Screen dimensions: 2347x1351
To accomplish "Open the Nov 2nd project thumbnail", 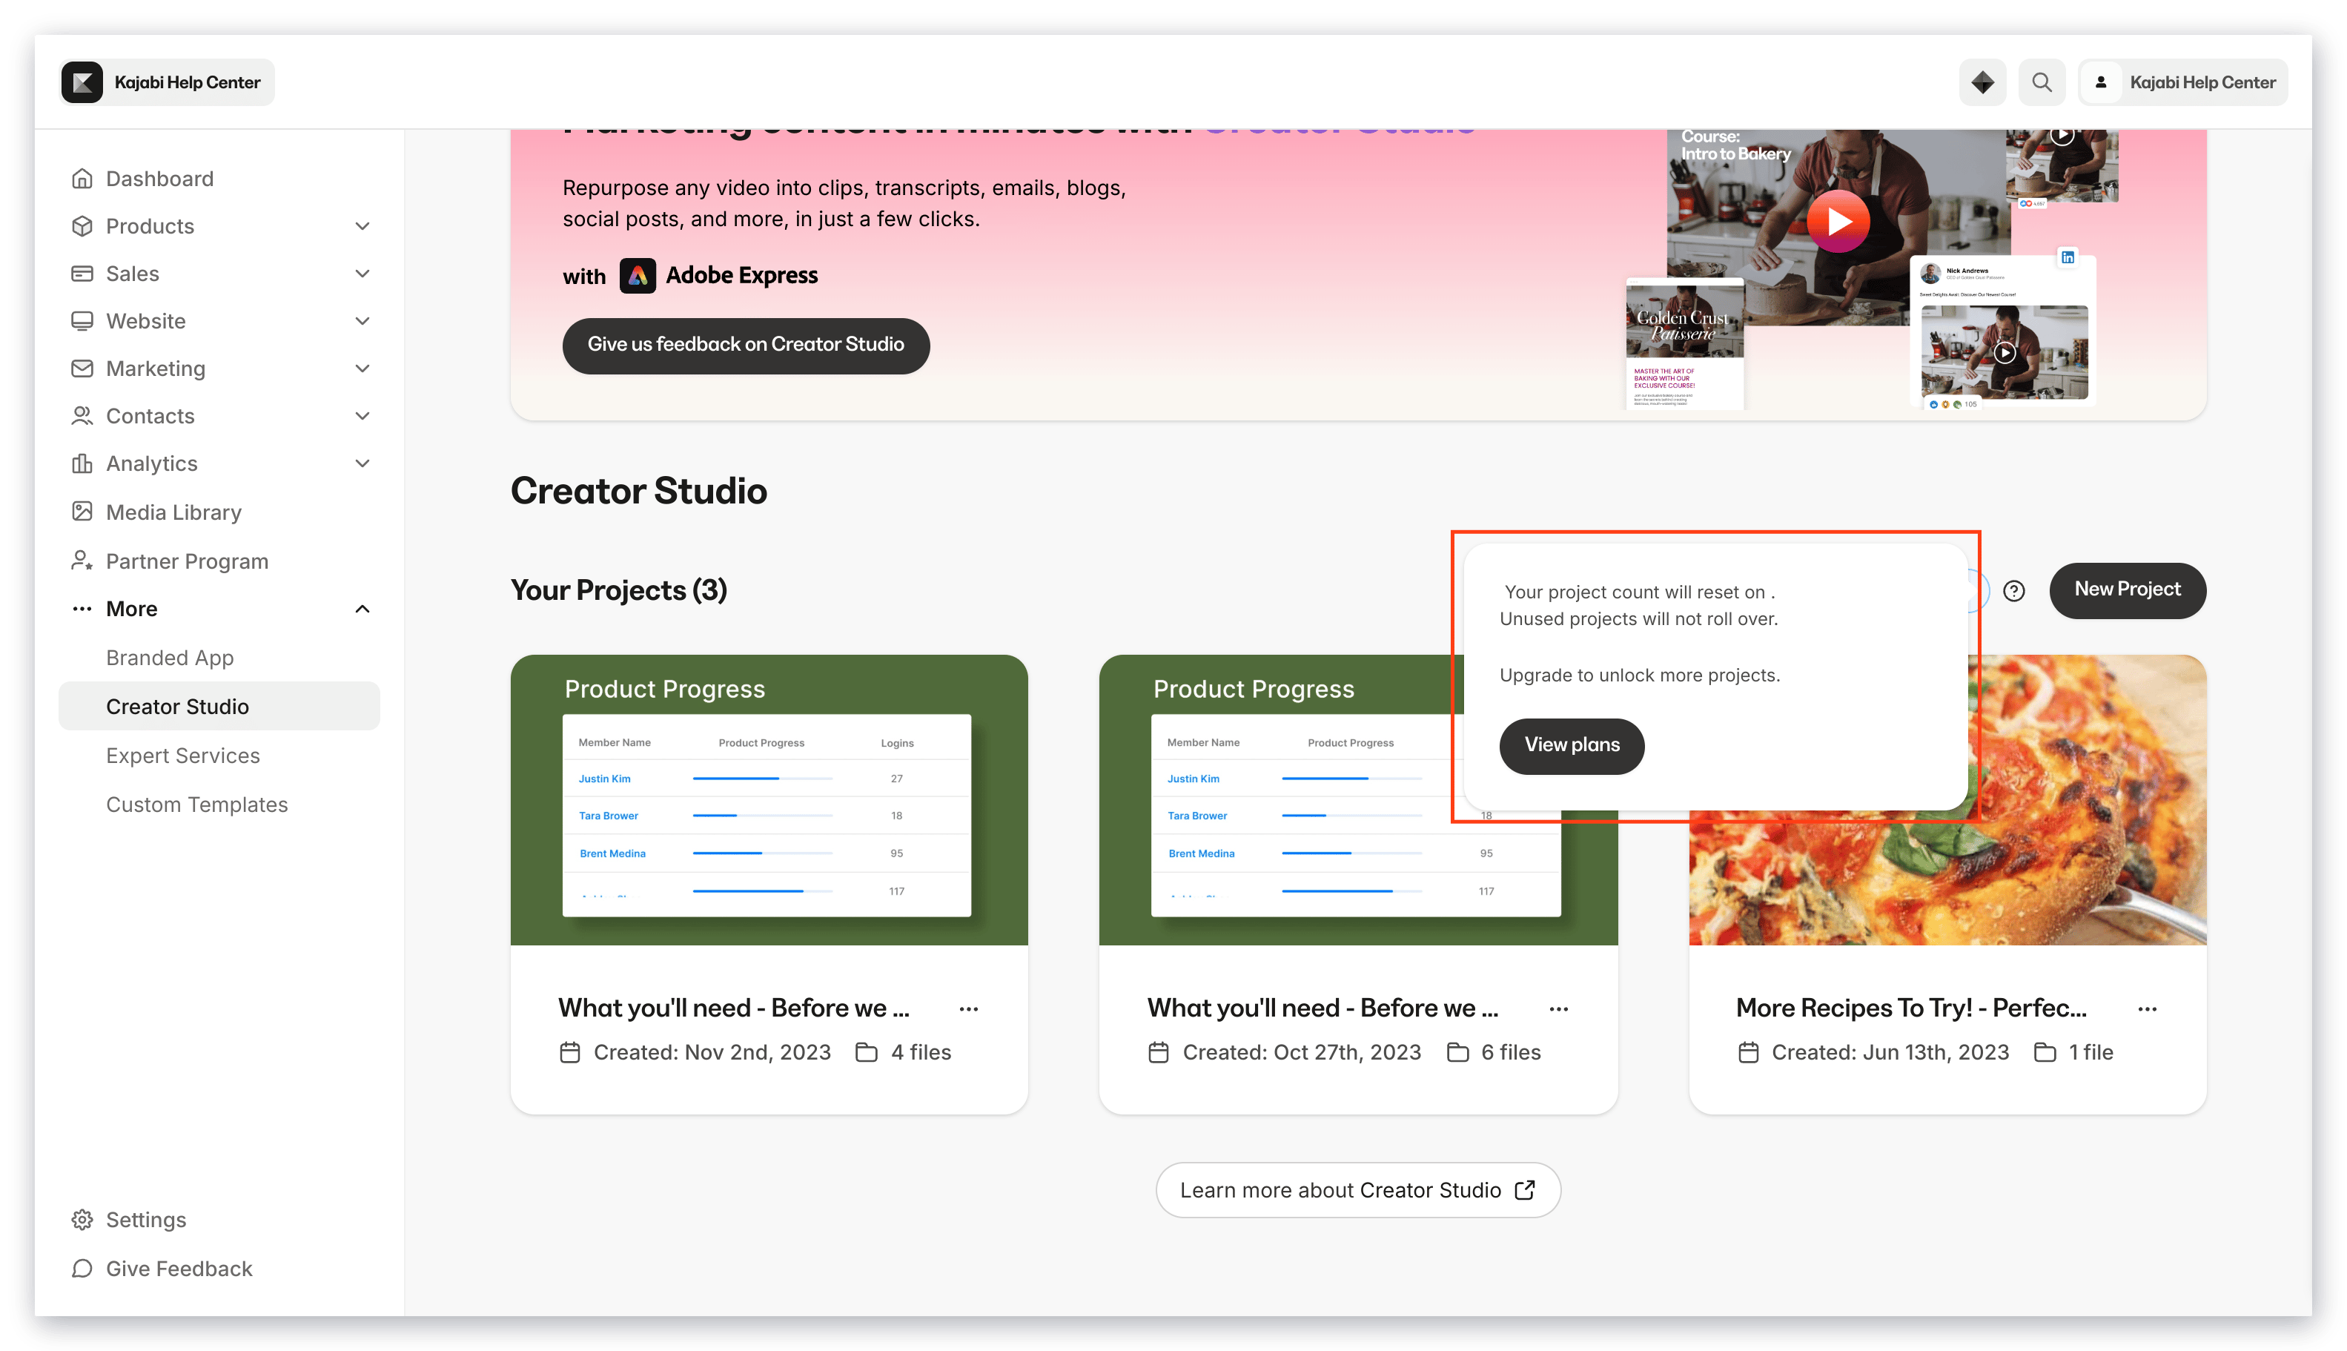I will coord(768,800).
